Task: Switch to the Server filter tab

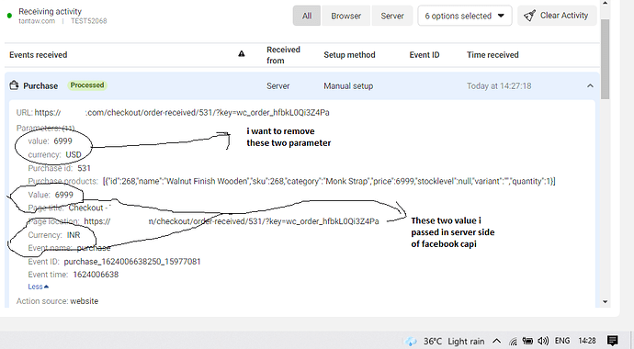Action: (x=392, y=16)
